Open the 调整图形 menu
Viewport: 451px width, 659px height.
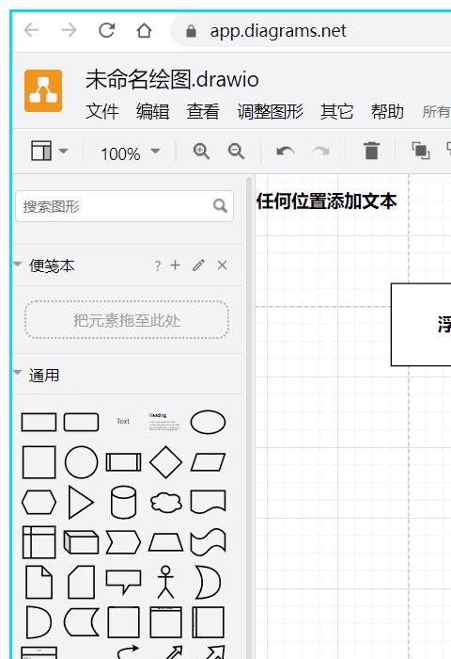[270, 111]
